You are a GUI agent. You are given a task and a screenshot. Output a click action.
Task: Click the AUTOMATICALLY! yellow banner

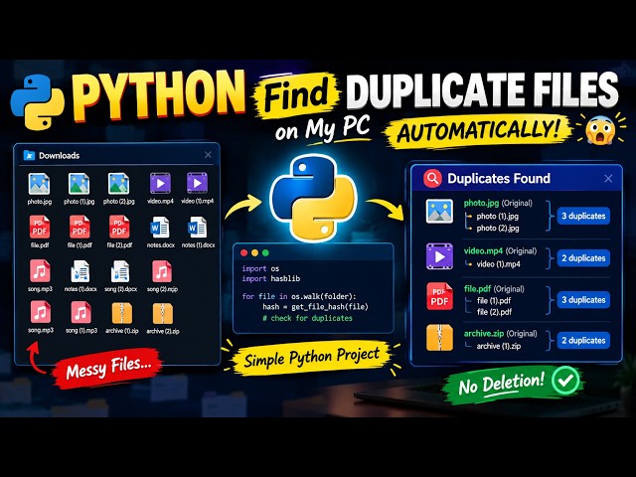coord(479,131)
